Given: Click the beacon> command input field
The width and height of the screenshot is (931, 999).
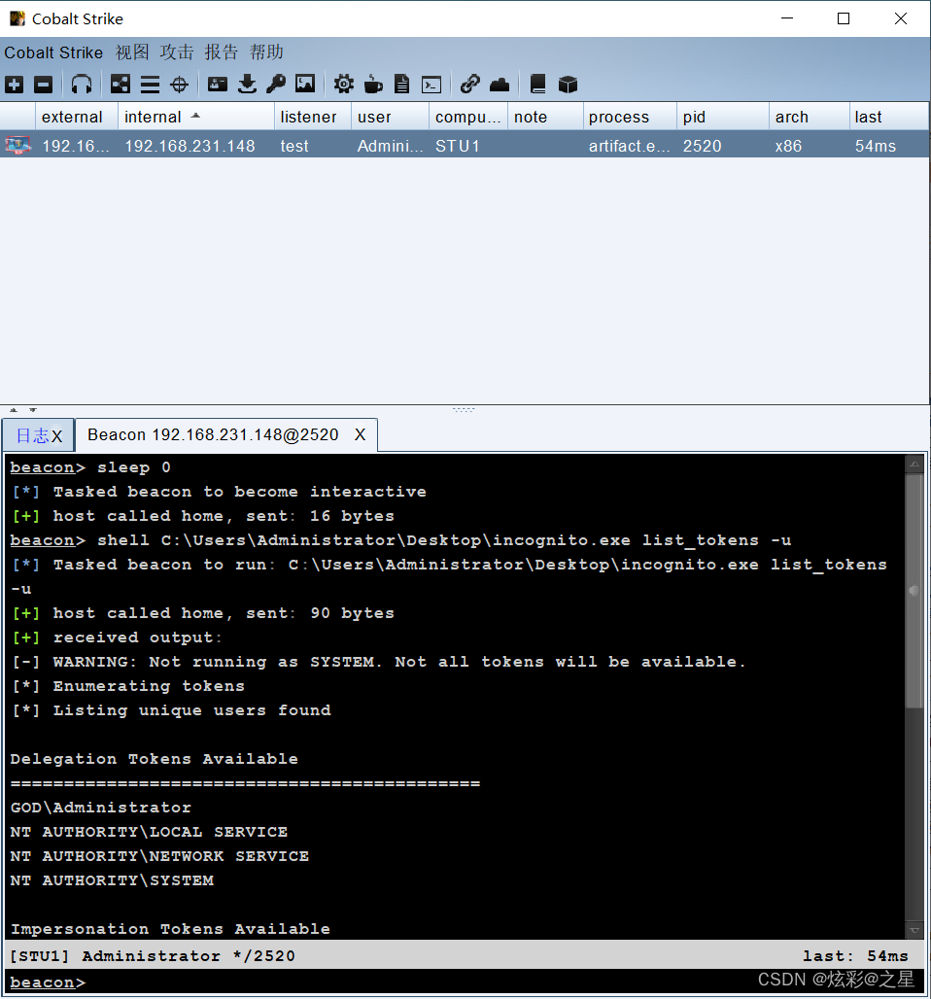Looking at the screenshot, I should pyautogui.click(x=464, y=982).
